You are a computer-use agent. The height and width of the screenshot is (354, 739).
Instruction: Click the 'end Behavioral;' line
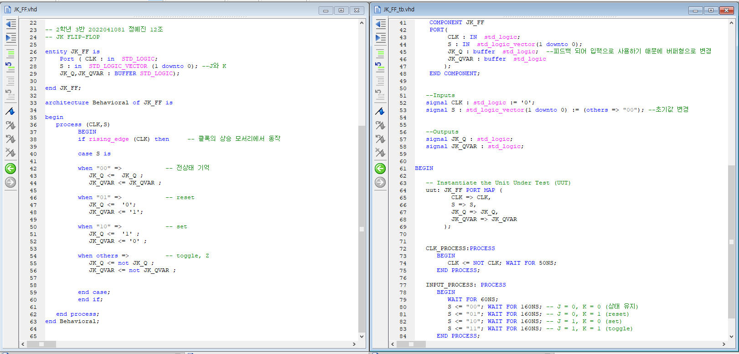pos(72,322)
